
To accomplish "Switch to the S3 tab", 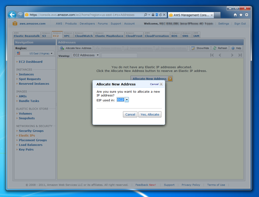I will click(x=46, y=35).
